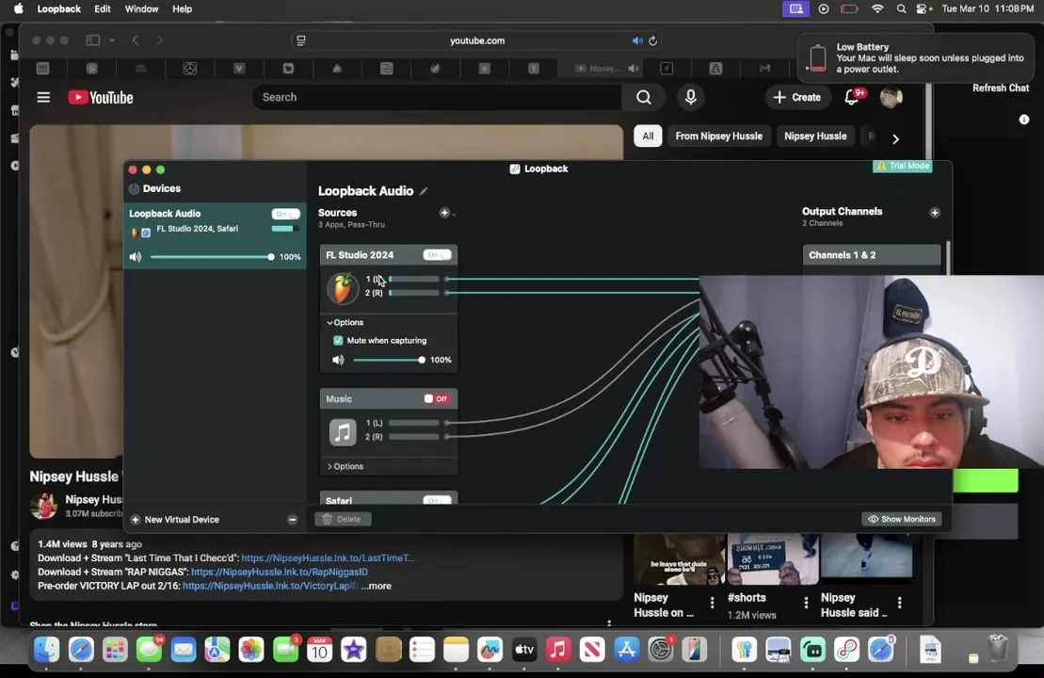The image size is (1044, 678).
Task: Toggle the Safari source On switch
Action: pos(438,499)
